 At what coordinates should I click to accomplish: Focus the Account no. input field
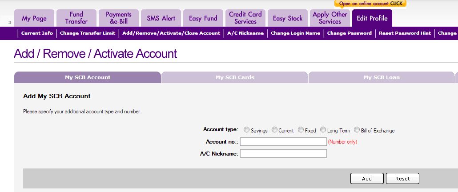tap(283, 141)
